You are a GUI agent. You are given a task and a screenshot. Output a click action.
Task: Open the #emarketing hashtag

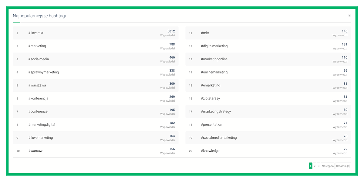[x=211, y=85]
